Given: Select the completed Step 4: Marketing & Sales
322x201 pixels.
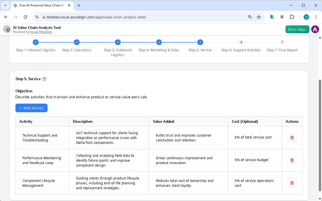Looking at the screenshot, I should coord(159,42).
